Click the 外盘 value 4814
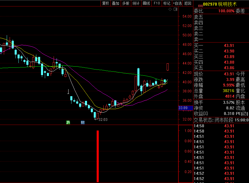The height and width of the screenshot is (183, 249). (x=230, y=96)
